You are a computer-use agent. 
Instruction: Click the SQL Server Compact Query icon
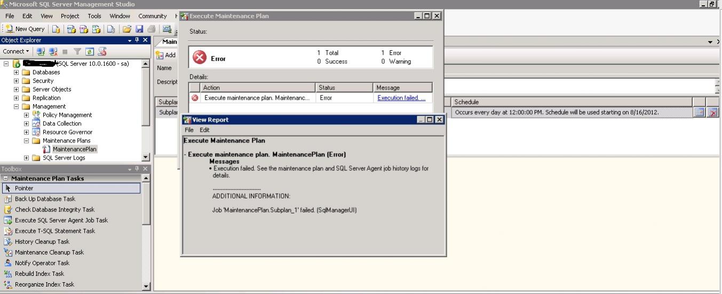(x=111, y=29)
